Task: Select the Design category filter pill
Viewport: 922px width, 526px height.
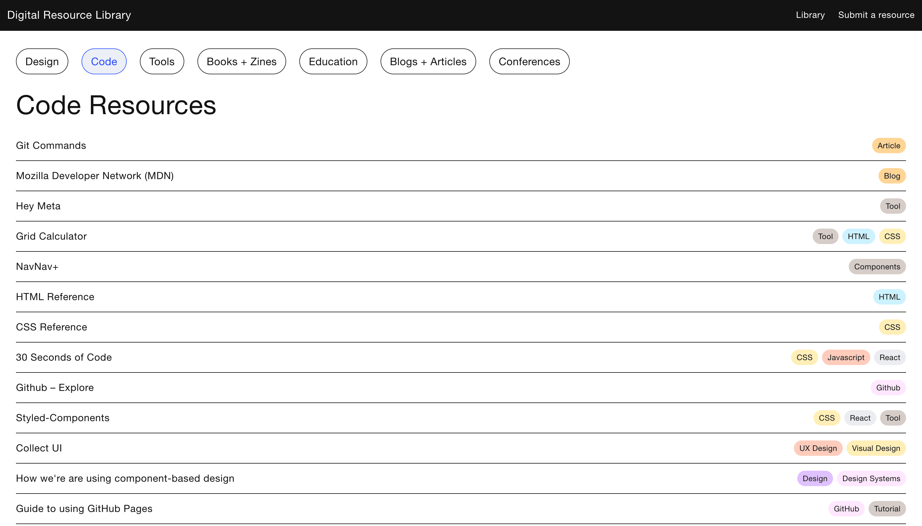Action: 42,61
